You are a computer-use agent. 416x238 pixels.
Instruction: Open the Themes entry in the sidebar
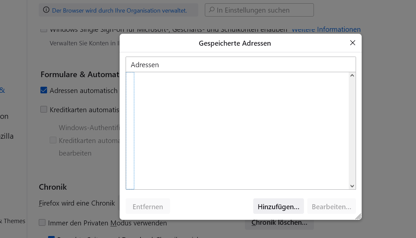tap(14, 221)
